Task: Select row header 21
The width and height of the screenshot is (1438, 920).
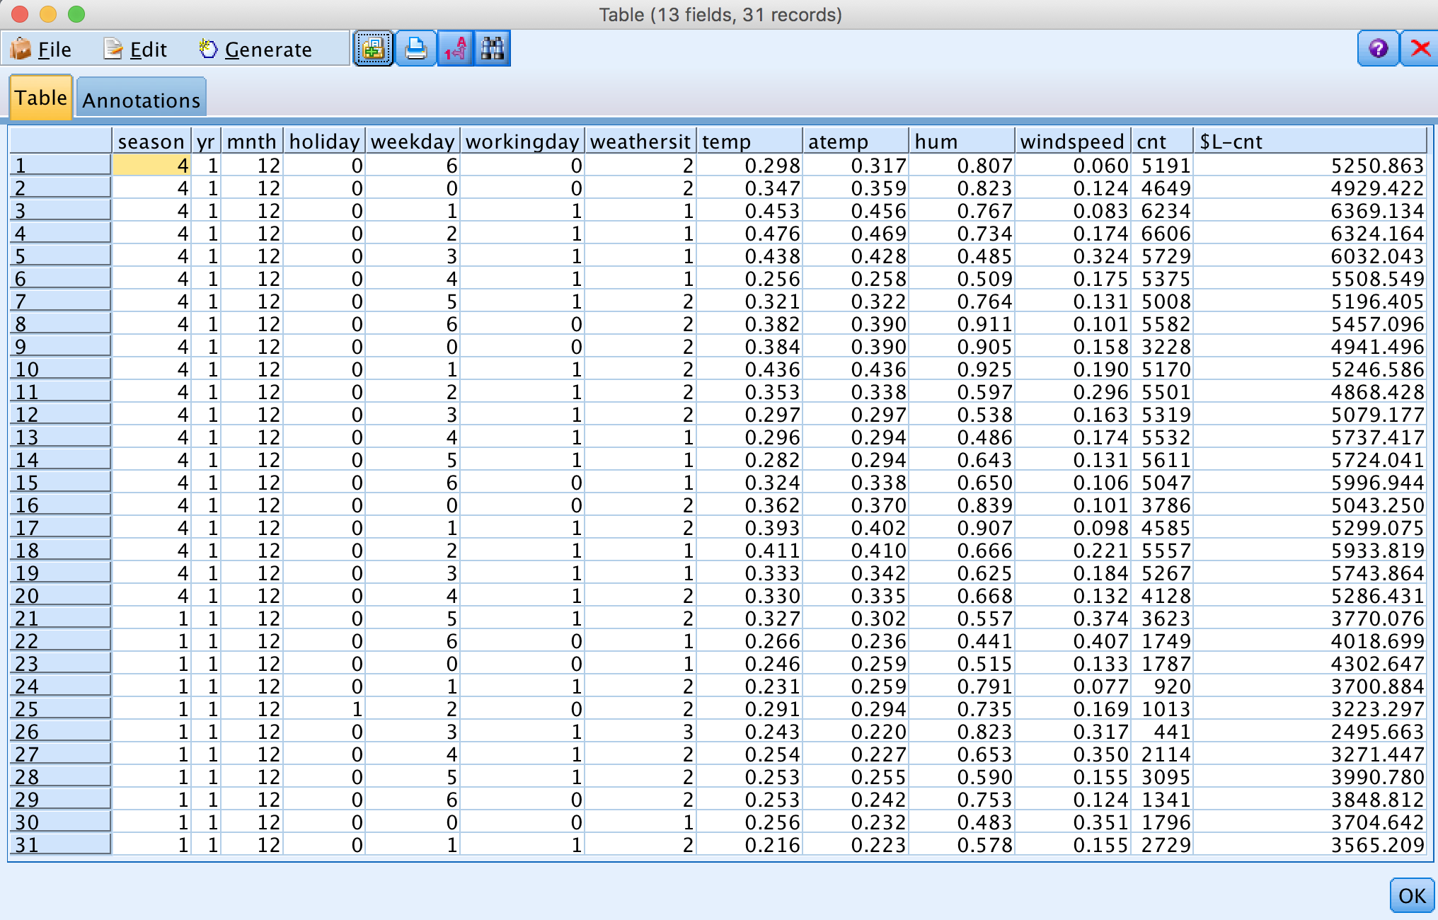Action: (x=60, y=619)
